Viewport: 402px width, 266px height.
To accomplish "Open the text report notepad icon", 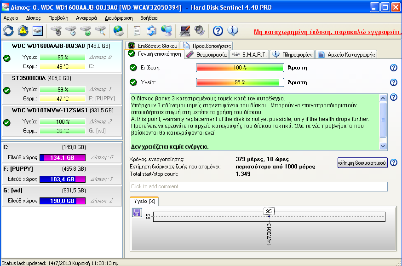I will (137, 31).
